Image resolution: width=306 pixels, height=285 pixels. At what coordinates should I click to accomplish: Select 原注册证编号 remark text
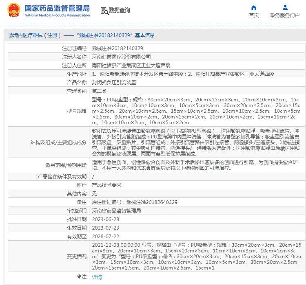point(135,202)
